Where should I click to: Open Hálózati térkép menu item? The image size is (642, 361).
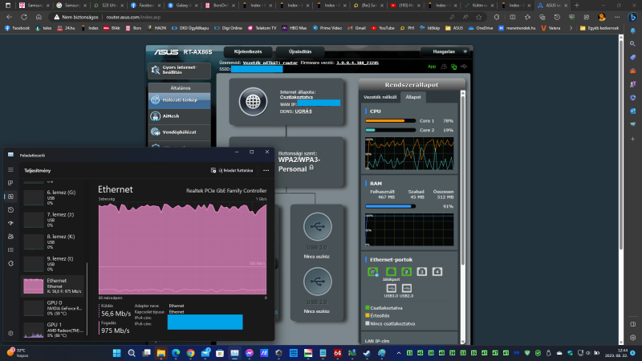click(x=179, y=99)
